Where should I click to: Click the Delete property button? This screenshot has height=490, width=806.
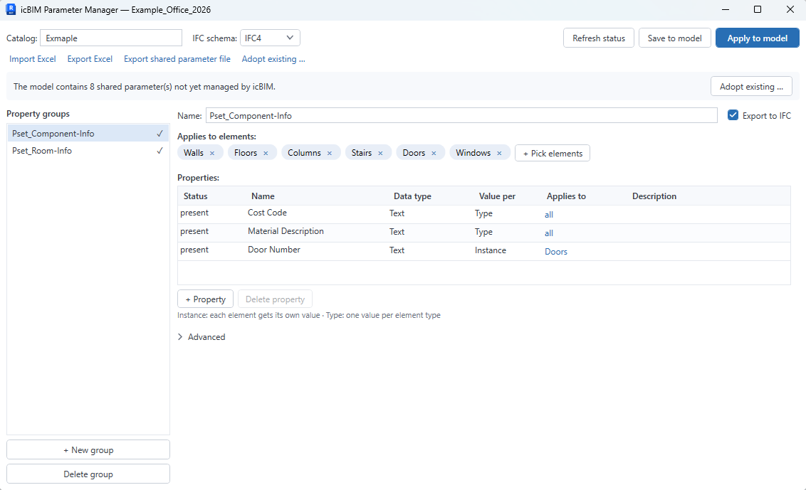point(275,299)
